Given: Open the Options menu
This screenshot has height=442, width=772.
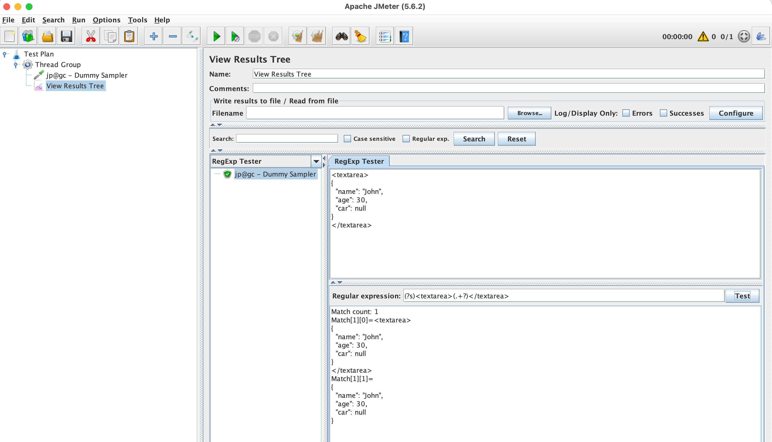Looking at the screenshot, I should [106, 20].
